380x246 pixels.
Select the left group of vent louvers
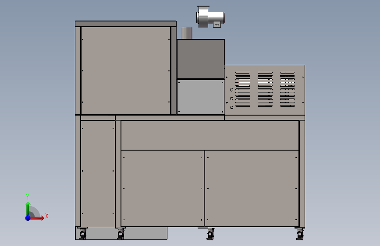pos(243,89)
